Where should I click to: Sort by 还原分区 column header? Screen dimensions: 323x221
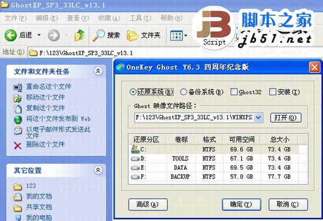coord(147,140)
